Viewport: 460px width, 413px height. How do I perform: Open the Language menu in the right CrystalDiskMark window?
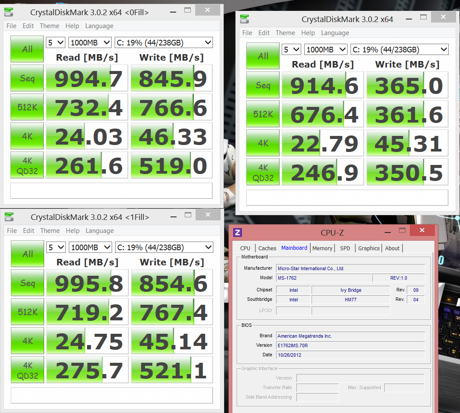click(335, 33)
